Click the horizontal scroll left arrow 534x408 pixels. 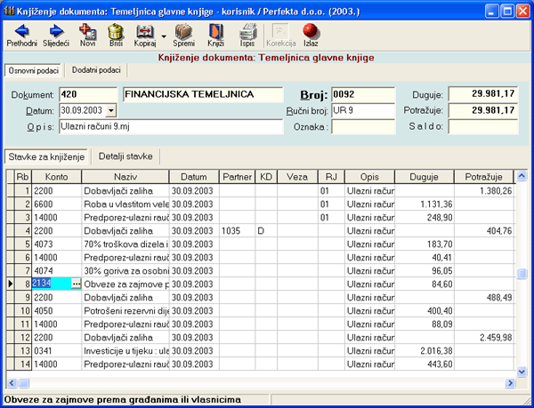pyautogui.click(x=12, y=383)
